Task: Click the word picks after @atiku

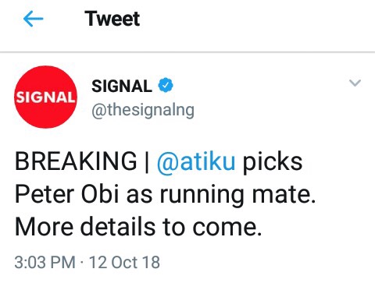Action: (273, 162)
